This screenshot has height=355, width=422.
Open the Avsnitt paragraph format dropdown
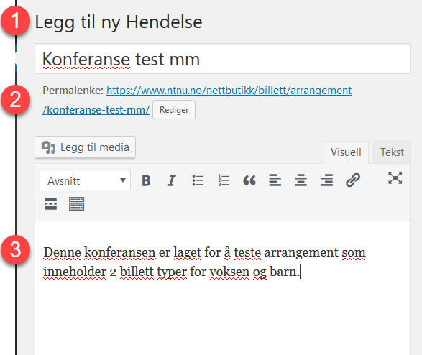coord(85,180)
